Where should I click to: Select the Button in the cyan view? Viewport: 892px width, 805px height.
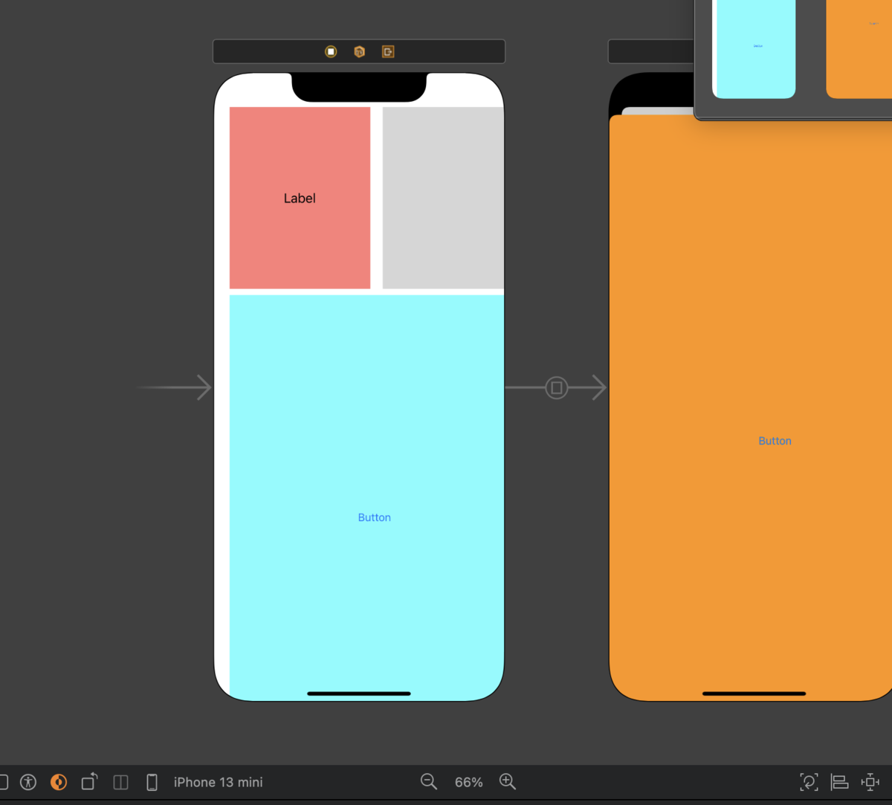pos(375,517)
